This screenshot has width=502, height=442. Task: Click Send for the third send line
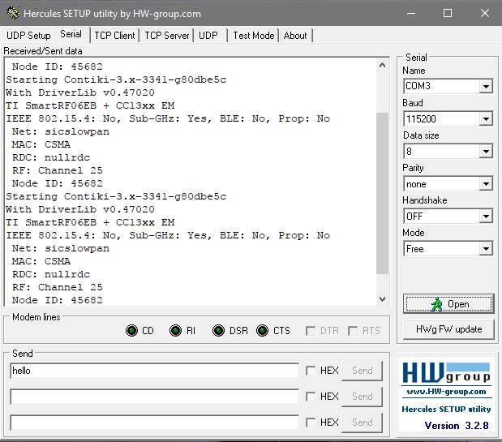(x=362, y=423)
